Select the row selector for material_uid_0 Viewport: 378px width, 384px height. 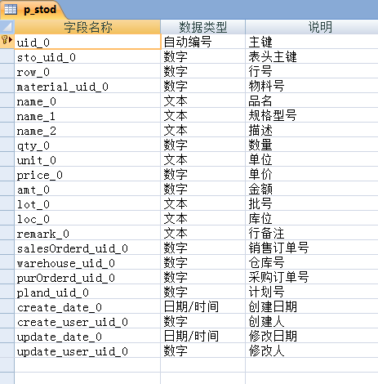(7, 86)
